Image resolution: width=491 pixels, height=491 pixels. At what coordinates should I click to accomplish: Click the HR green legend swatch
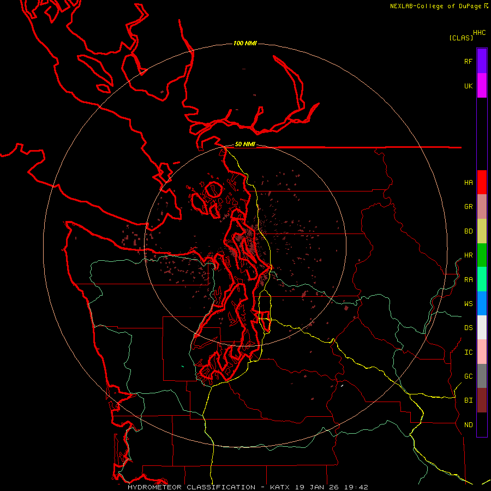point(482,255)
